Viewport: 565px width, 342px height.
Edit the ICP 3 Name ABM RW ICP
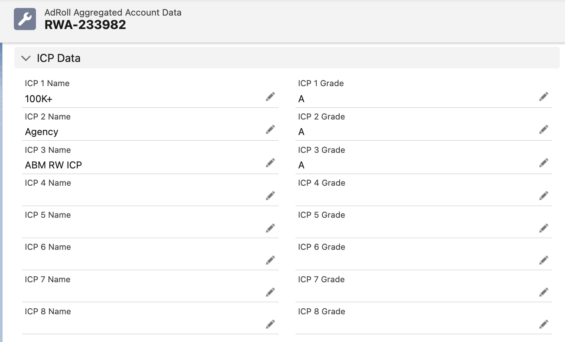(270, 162)
